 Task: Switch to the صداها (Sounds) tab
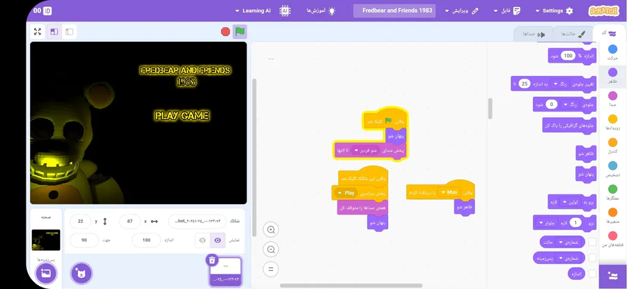coord(534,34)
